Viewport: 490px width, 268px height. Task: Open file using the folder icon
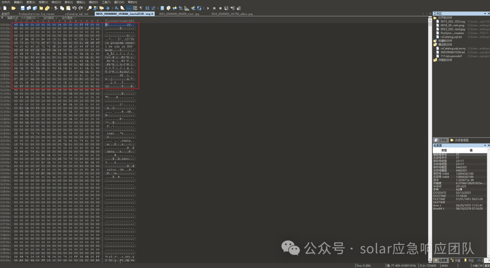14,8
